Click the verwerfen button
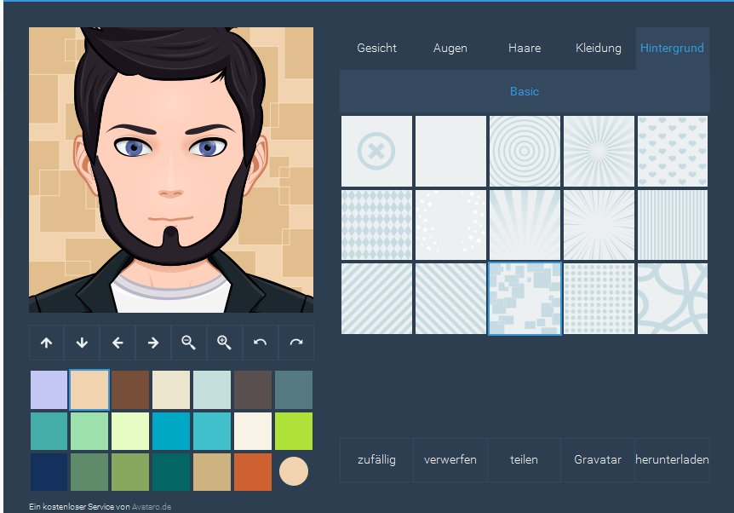Screen dimensions: 734x513 tap(450, 460)
